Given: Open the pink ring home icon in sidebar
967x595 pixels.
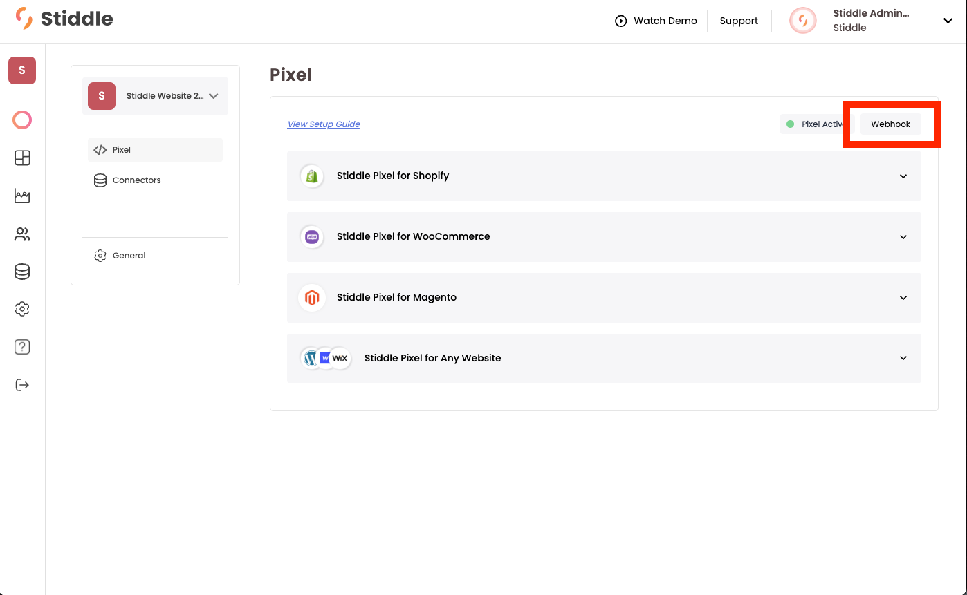Looking at the screenshot, I should click(22, 120).
